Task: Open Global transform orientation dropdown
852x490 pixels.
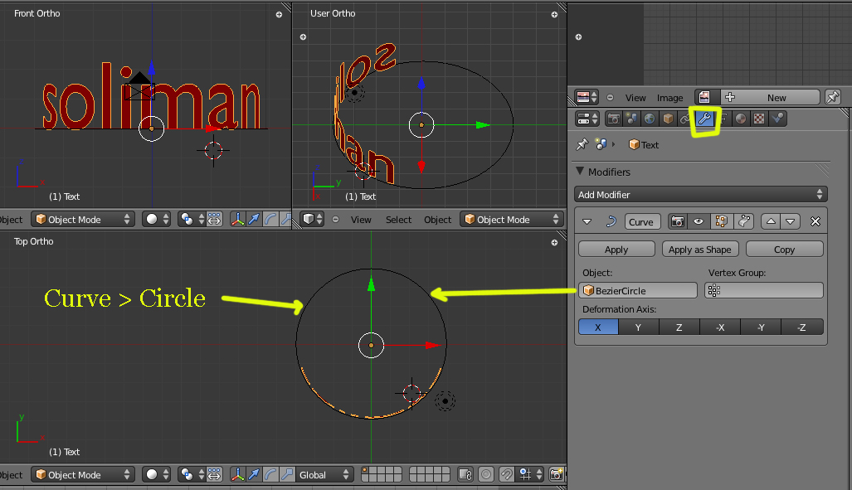Action: (x=324, y=475)
